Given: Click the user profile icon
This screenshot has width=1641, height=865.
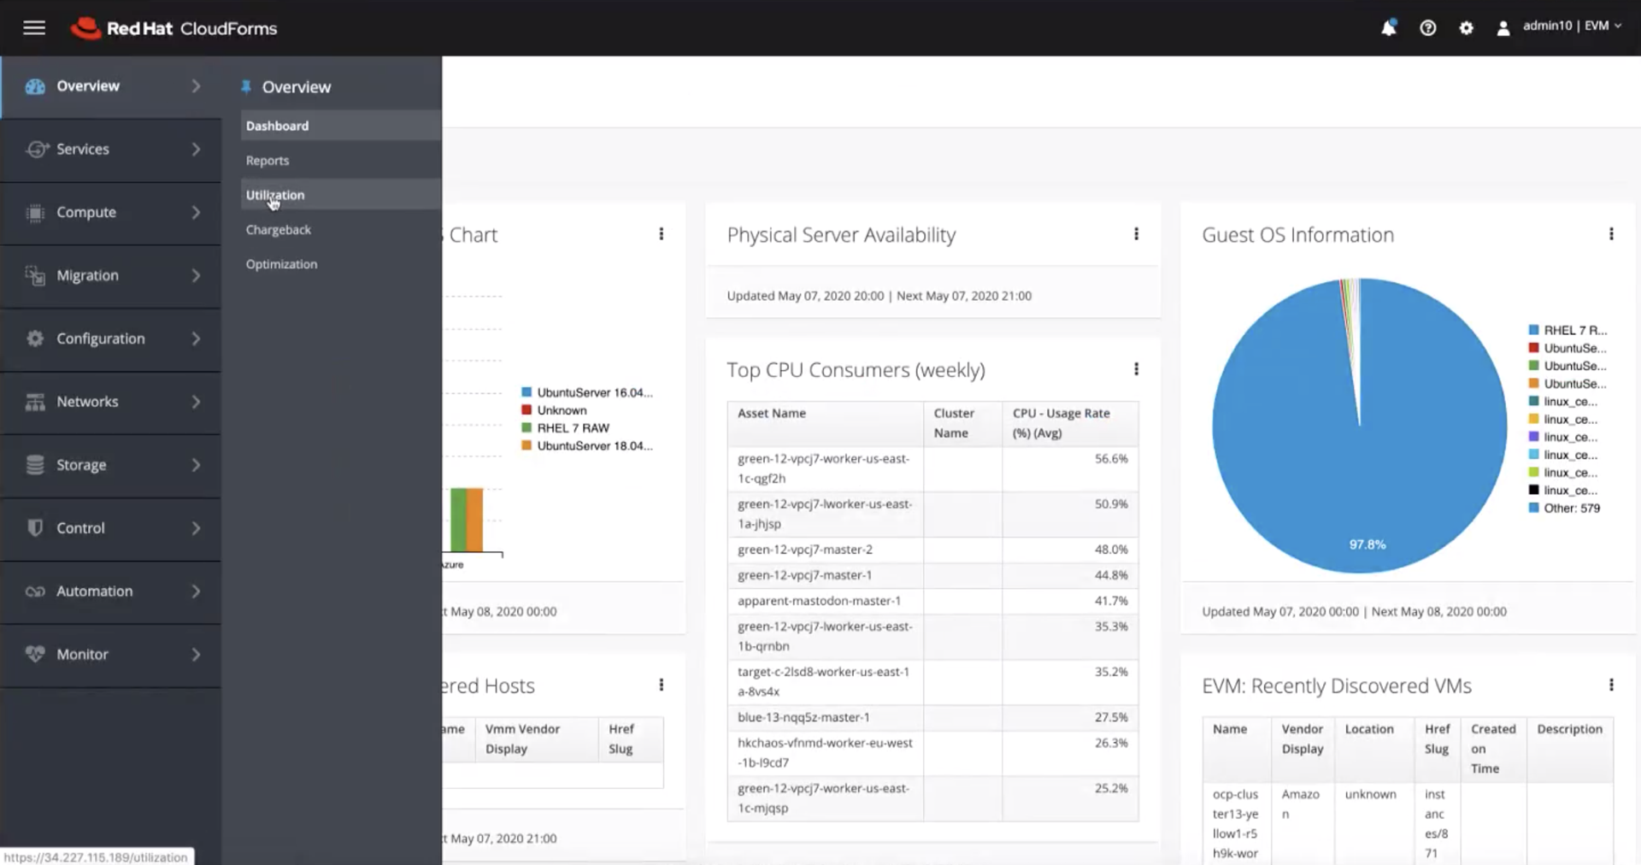Looking at the screenshot, I should [x=1503, y=28].
